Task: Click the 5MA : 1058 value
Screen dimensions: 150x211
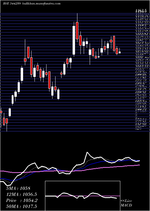Action: (x=19, y=188)
